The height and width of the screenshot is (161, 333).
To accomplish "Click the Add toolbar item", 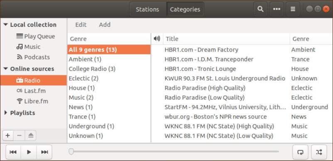I will 105,25.
